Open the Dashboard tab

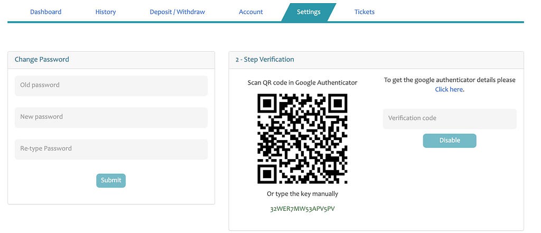coord(45,12)
